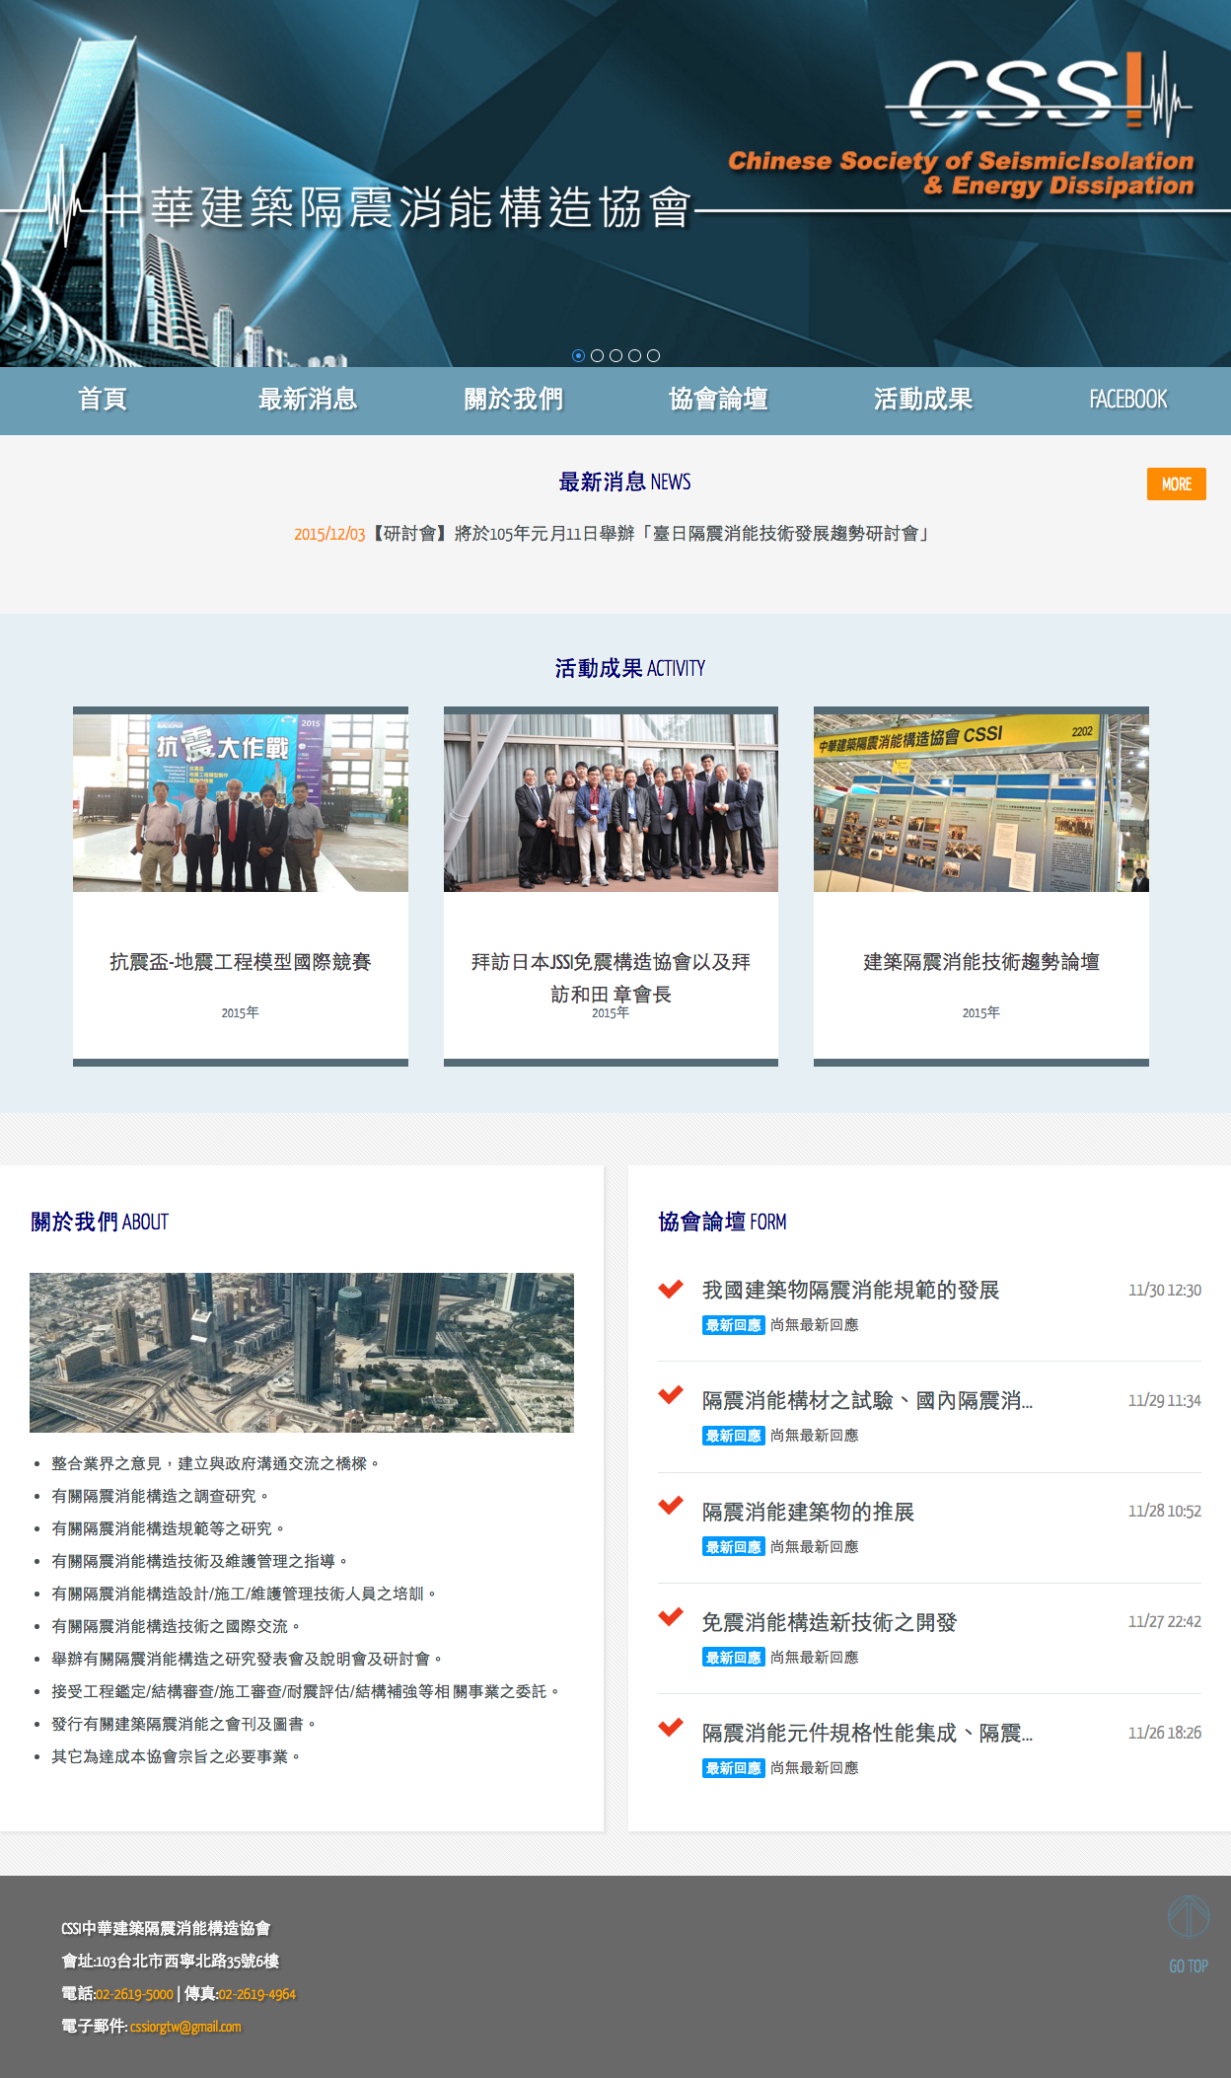Open the FACEBOOK navigation link
Viewport: 1231px width, 2078px height.
point(1127,400)
